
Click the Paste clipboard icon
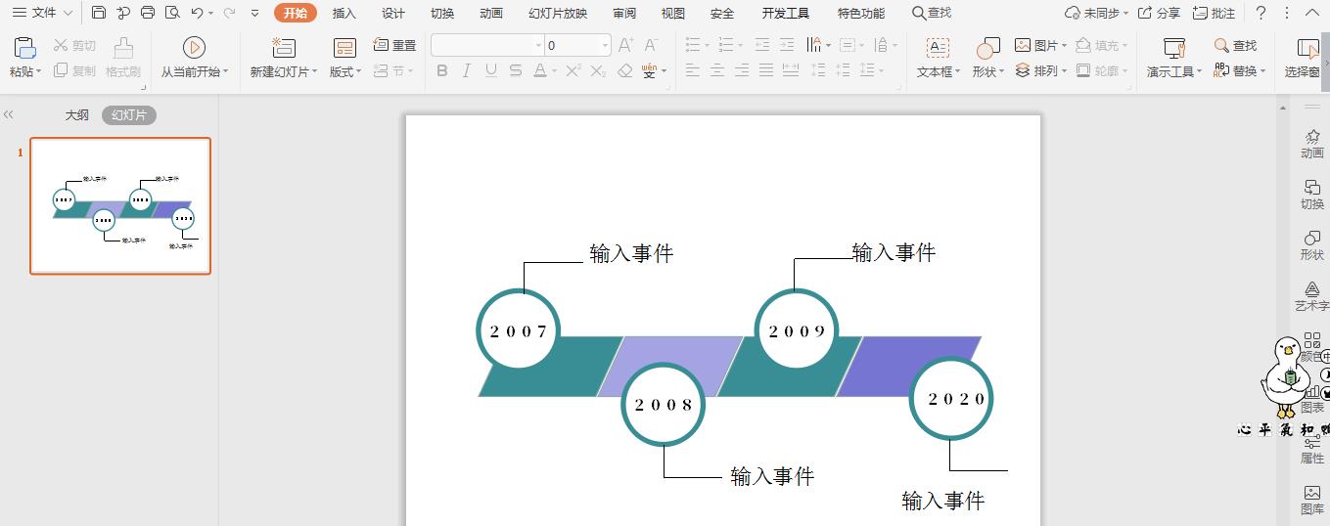[x=25, y=47]
